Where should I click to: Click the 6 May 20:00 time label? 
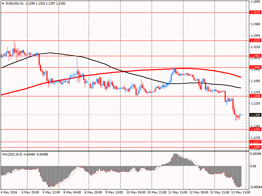93,192
